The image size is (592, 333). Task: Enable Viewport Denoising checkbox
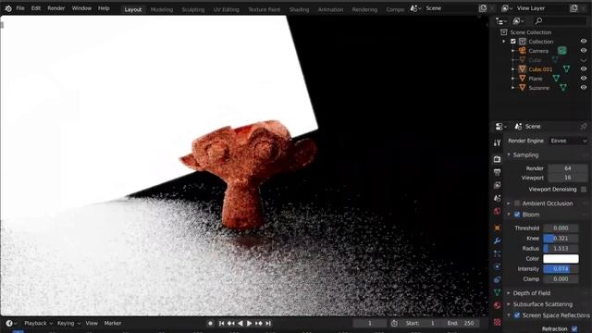(584, 189)
